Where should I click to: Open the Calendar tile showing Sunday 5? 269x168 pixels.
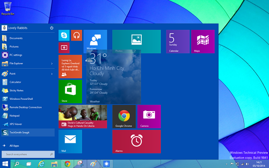pos(178,42)
